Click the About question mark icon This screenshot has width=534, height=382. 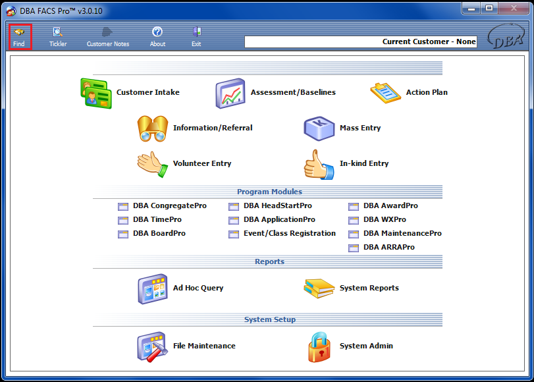coord(157,32)
